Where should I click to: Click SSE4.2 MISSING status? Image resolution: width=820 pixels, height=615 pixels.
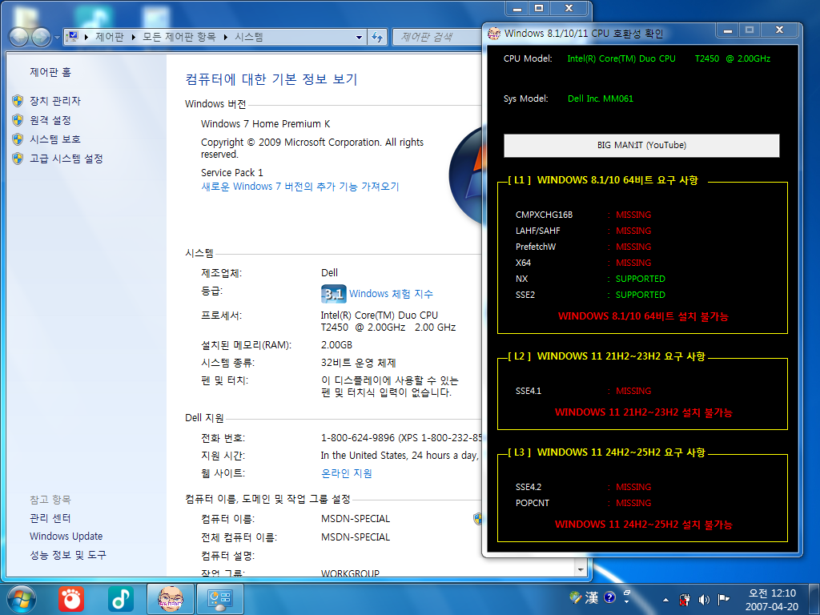click(633, 487)
